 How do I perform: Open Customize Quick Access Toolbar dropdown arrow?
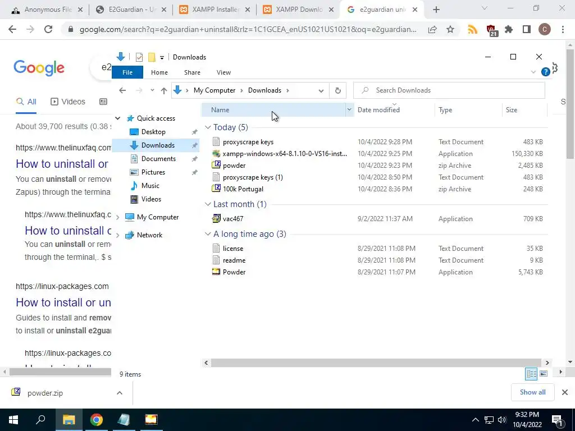pos(162,58)
